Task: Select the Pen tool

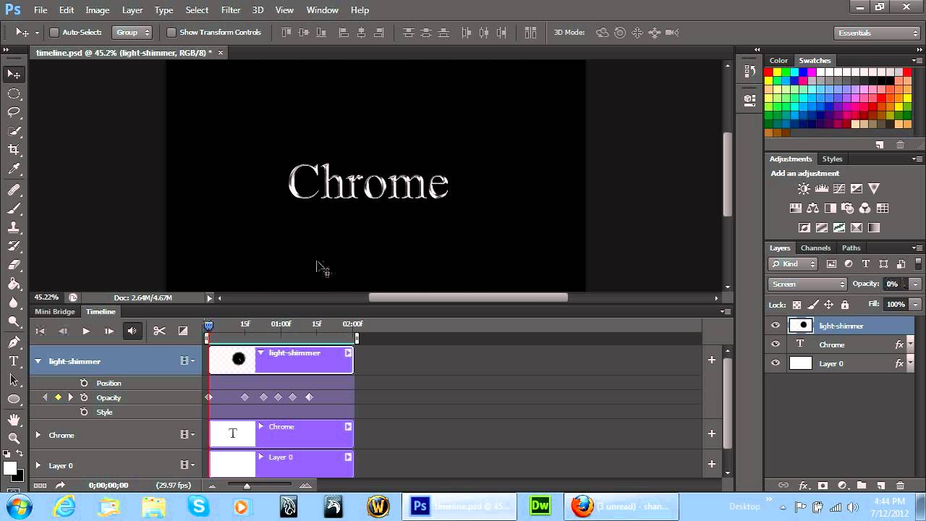Action: (x=14, y=342)
